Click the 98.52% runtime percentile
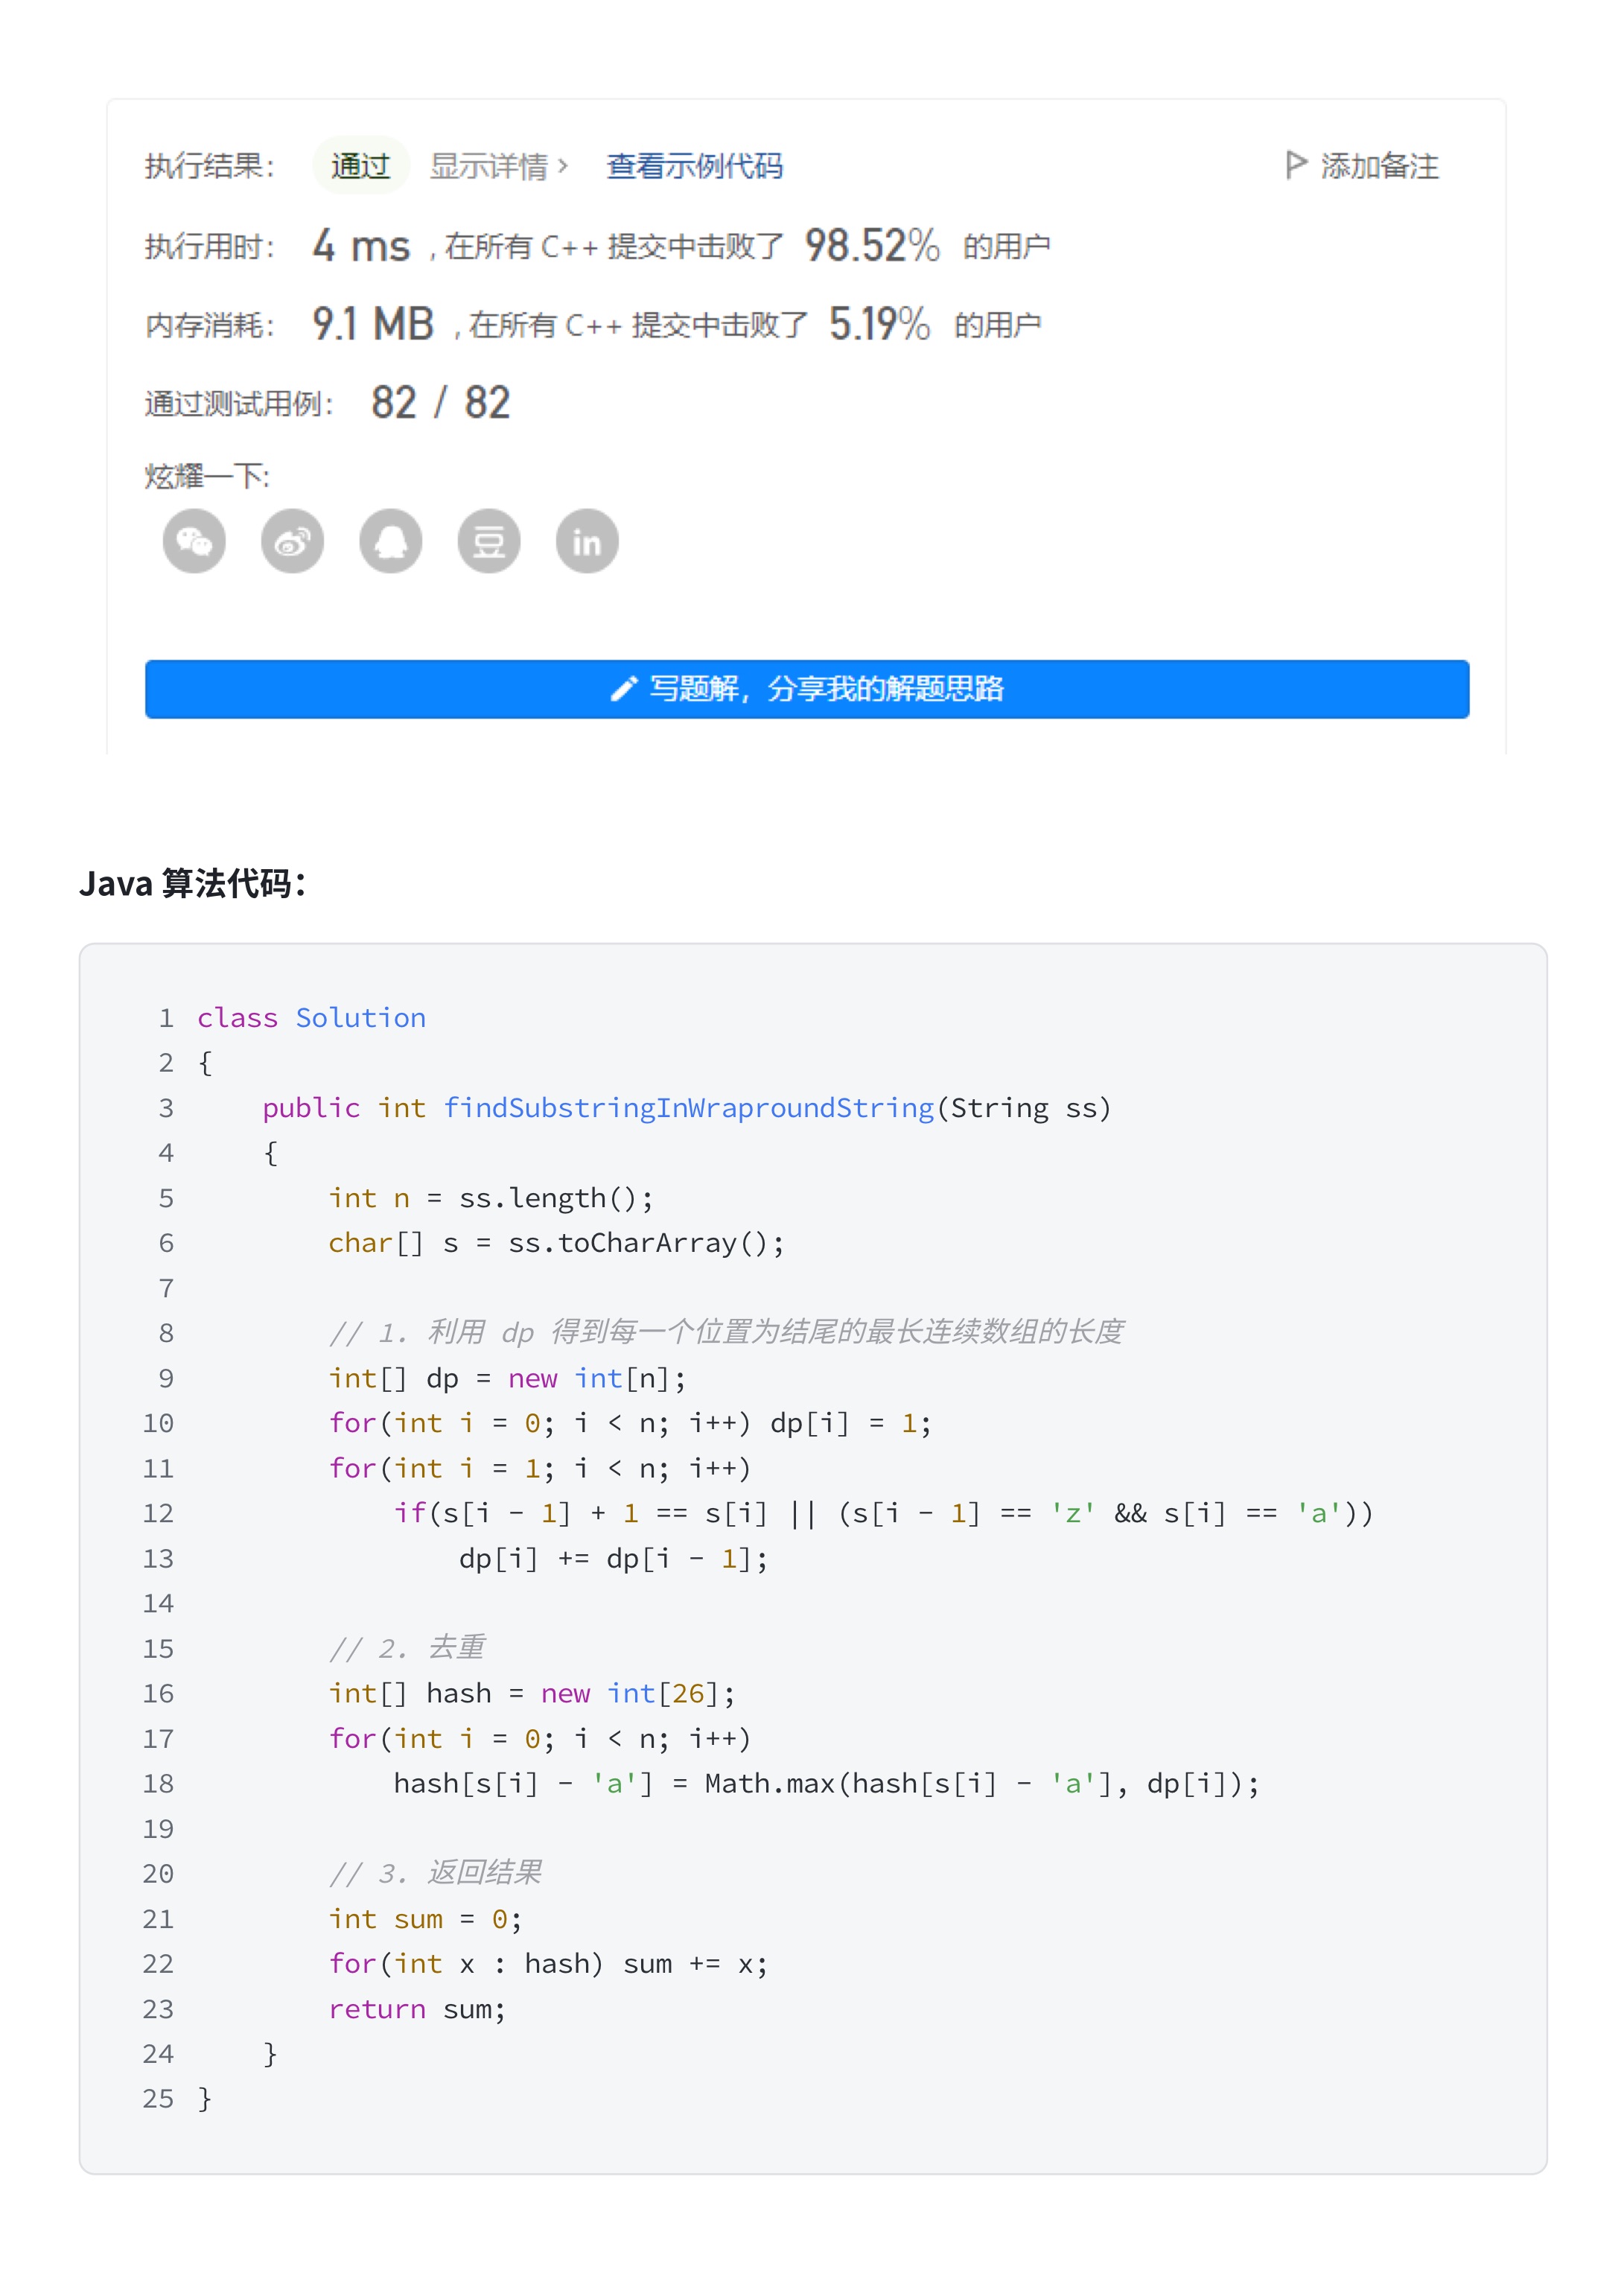The width and height of the screenshot is (1624, 2296). (871, 246)
